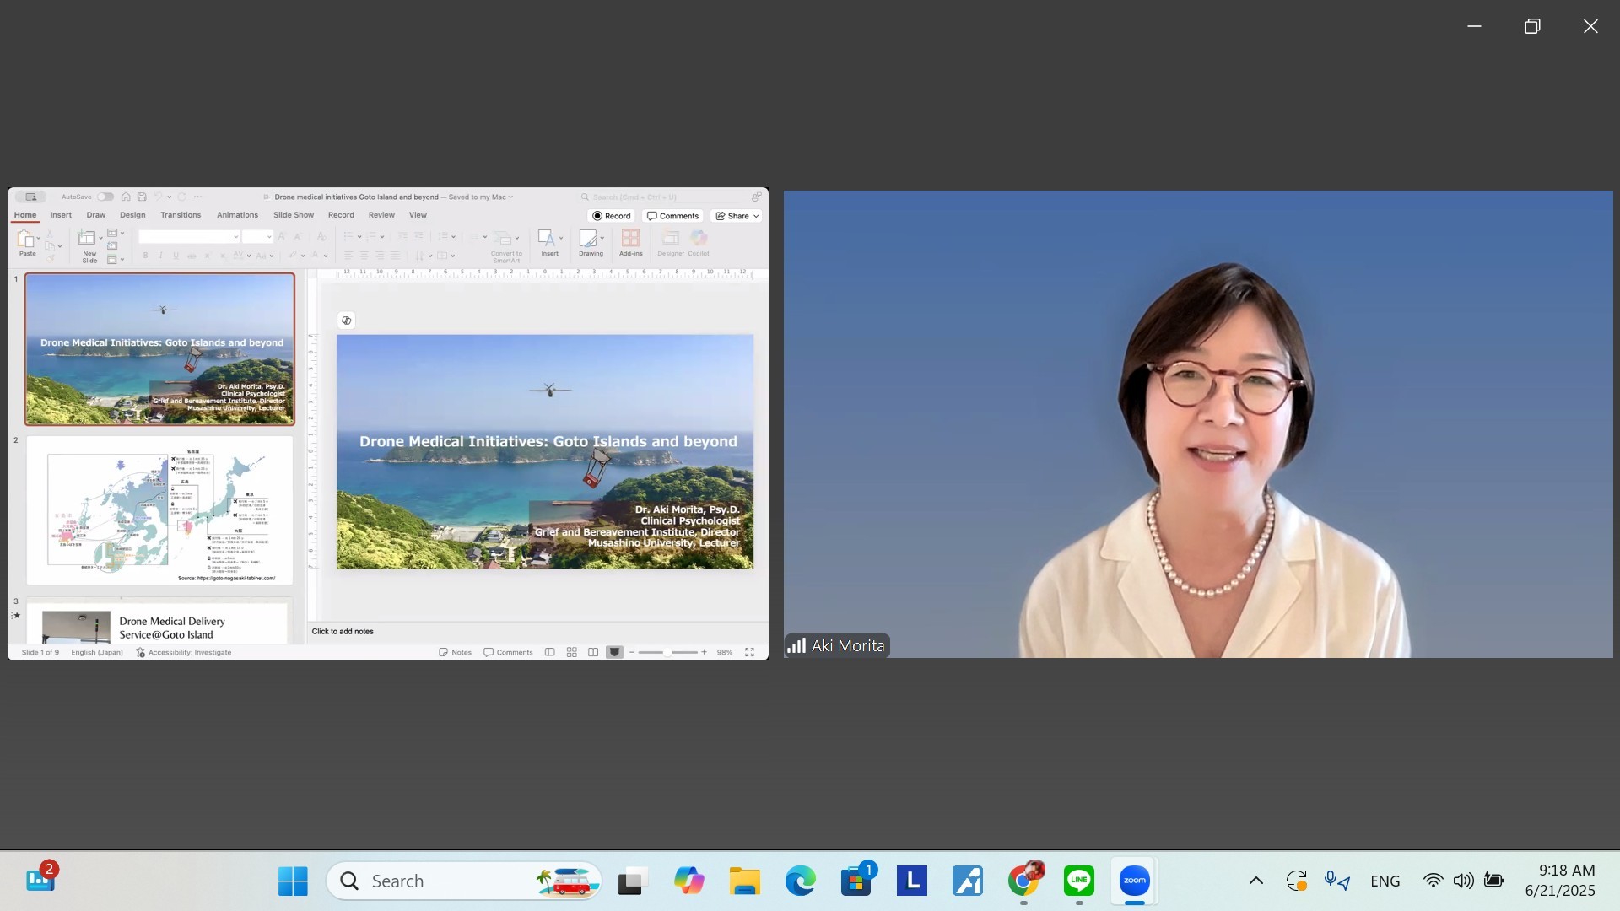
Task: Switch to the Slide Show tab
Action: 293,215
